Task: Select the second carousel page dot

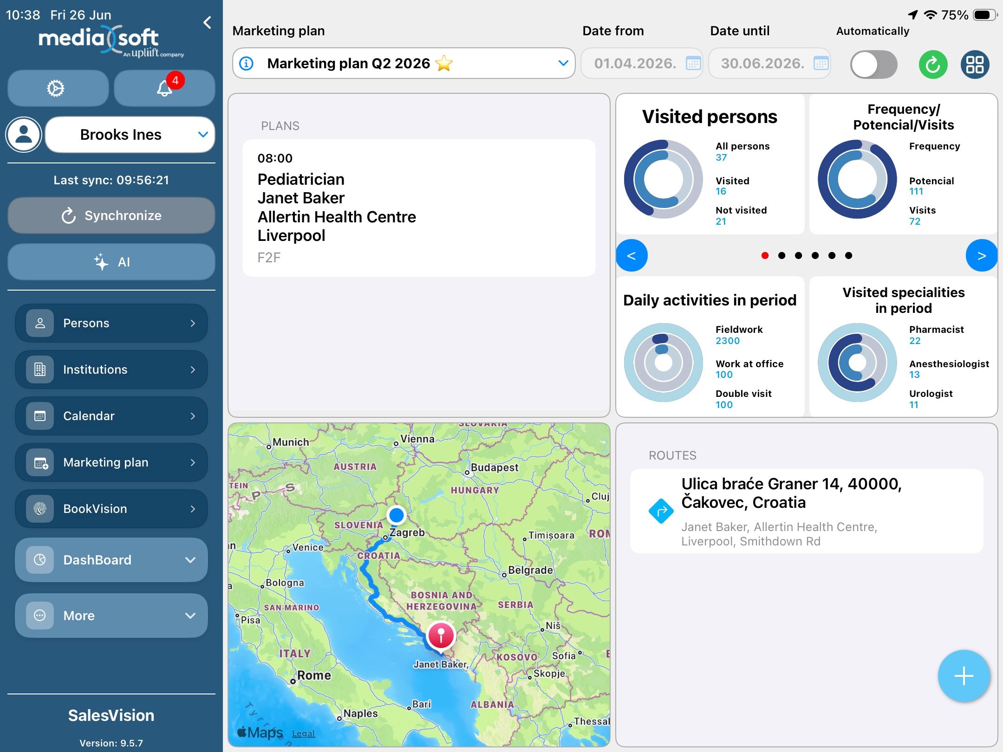Action: (x=782, y=255)
